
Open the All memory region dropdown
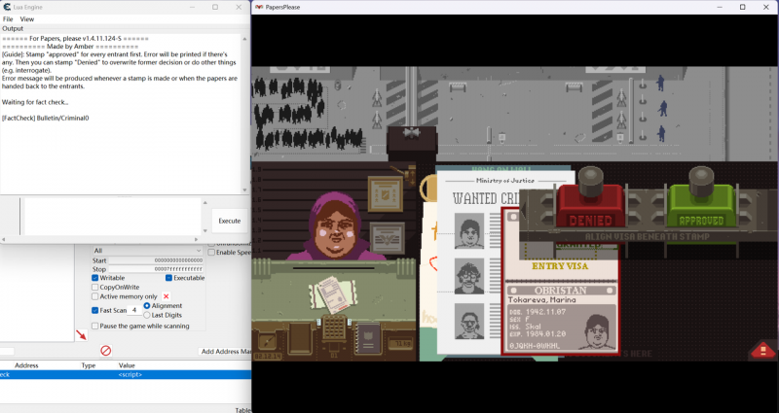tap(148, 251)
